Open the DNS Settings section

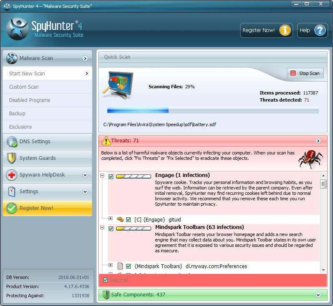(x=47, y=142)
